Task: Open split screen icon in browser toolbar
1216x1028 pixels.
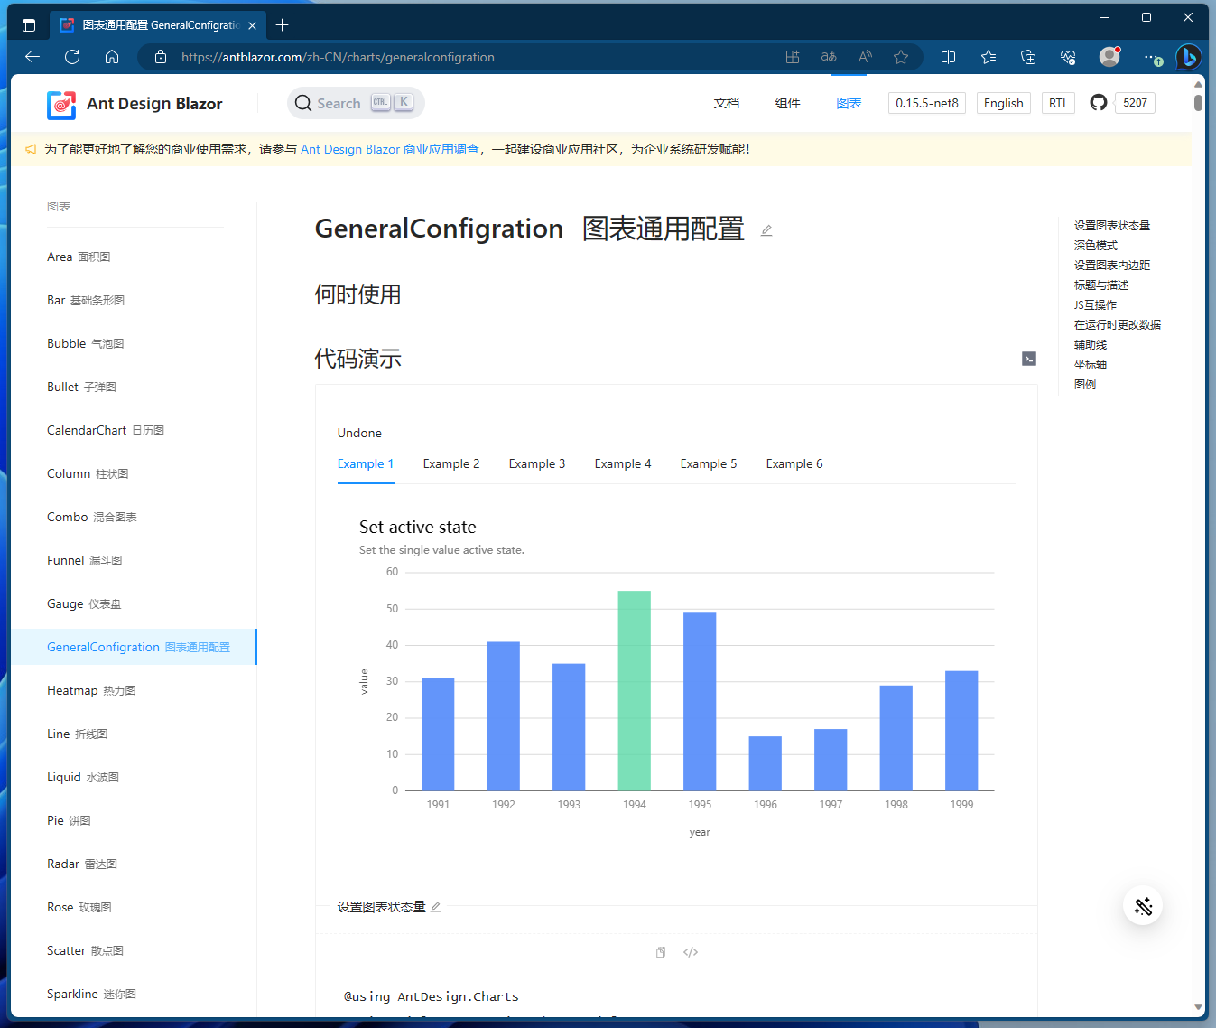Action: coord(948,57)
